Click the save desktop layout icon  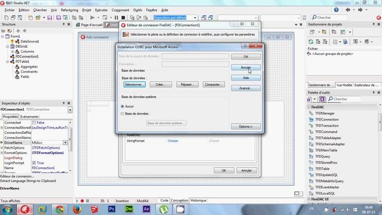coord(204,17)
